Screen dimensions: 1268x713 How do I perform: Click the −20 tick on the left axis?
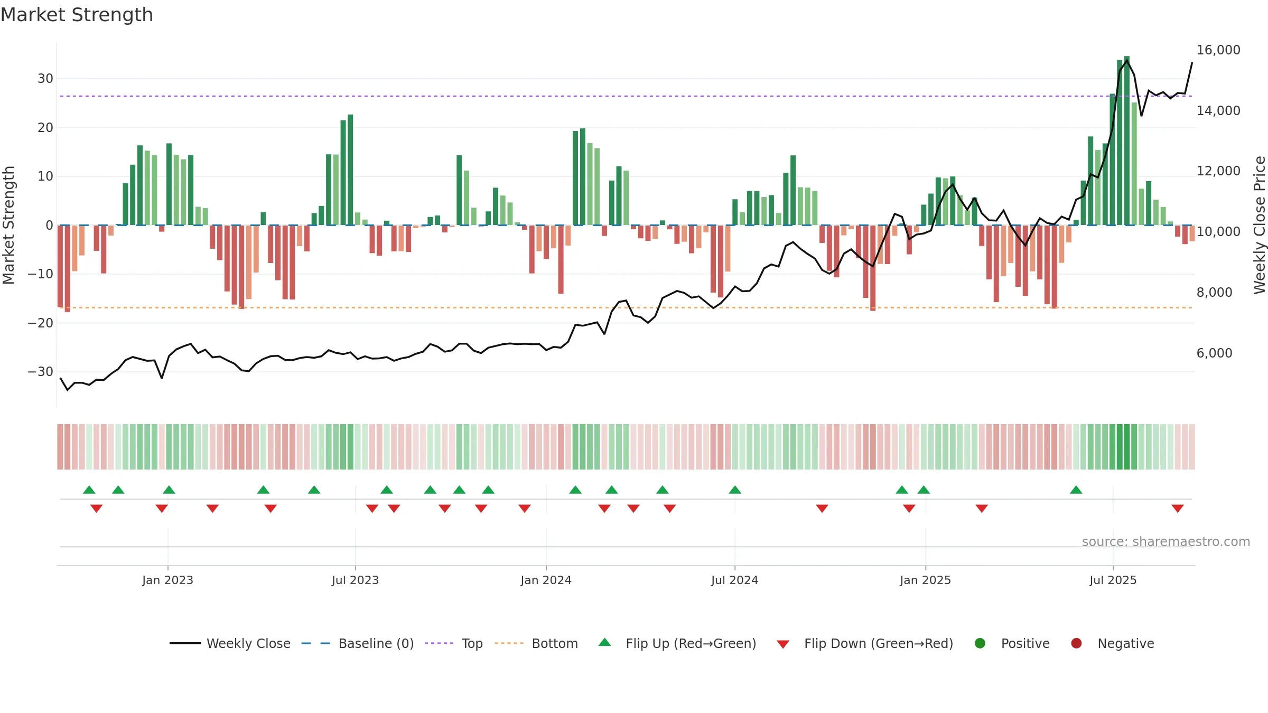point(41,323)
